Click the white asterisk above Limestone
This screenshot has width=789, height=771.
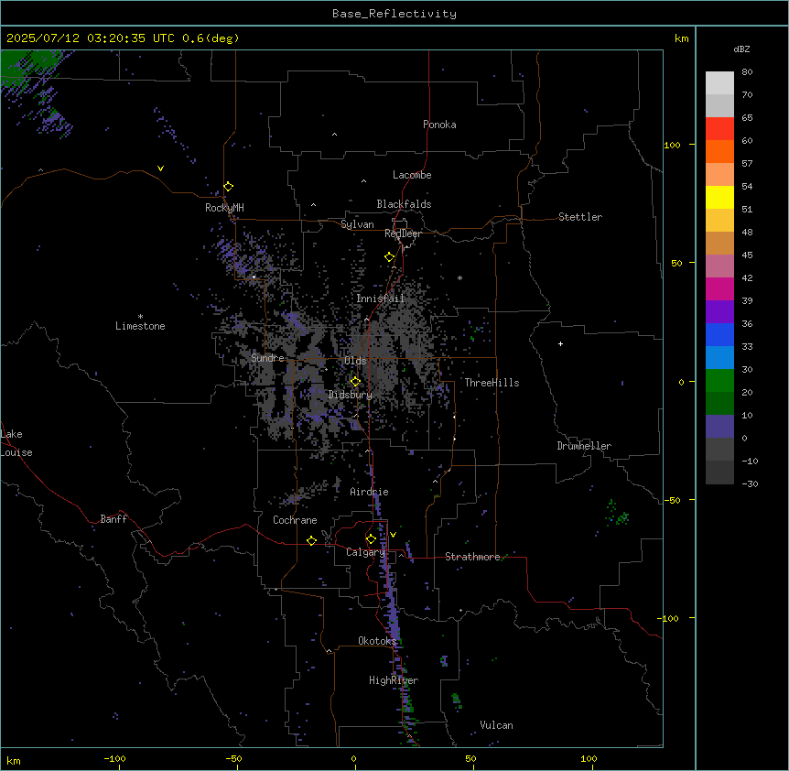pos(140,317)
